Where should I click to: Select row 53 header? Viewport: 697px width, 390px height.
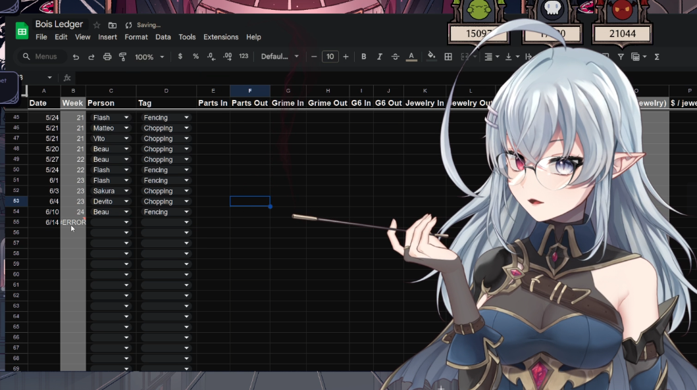[x=16, y=201]
